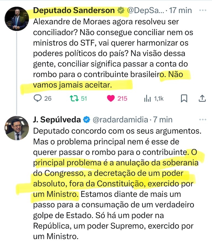Click the blue verified badge beside J. Sepúlveda
This screenshot has height=246, width=212.
click(86, 120)
